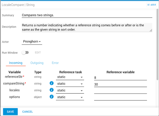159x116 pixels.
Task: Switch to the Outgoing tab
Action: [x=37, y=63]
